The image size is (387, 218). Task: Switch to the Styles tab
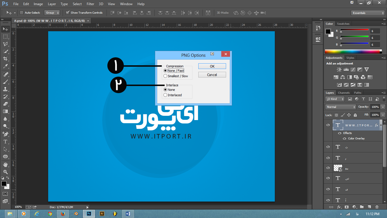point(350,58)
